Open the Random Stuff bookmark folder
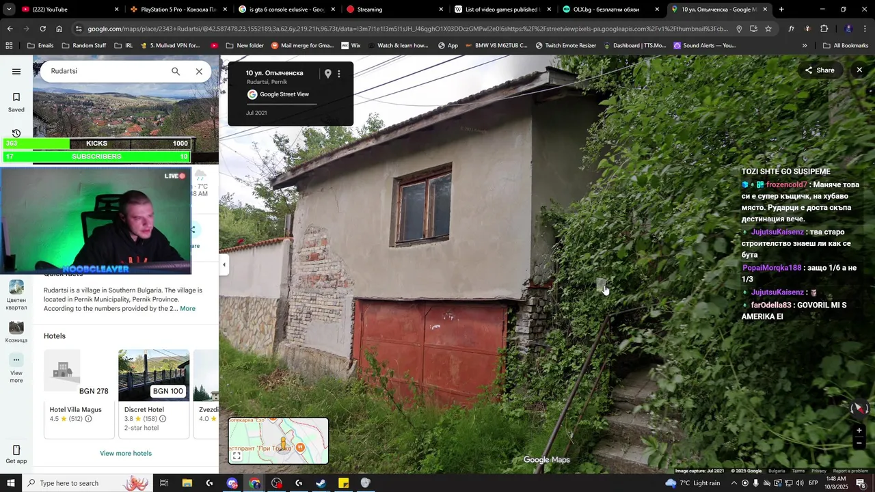 coord(83,46)
